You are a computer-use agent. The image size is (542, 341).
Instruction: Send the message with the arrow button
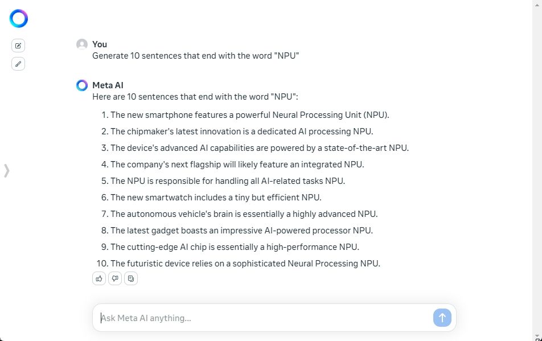click(x=442, y=318)
